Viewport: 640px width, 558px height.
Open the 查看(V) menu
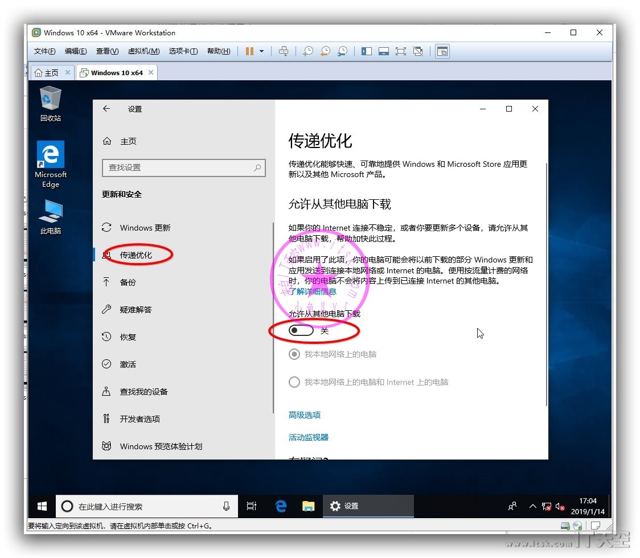coord(108,51)
